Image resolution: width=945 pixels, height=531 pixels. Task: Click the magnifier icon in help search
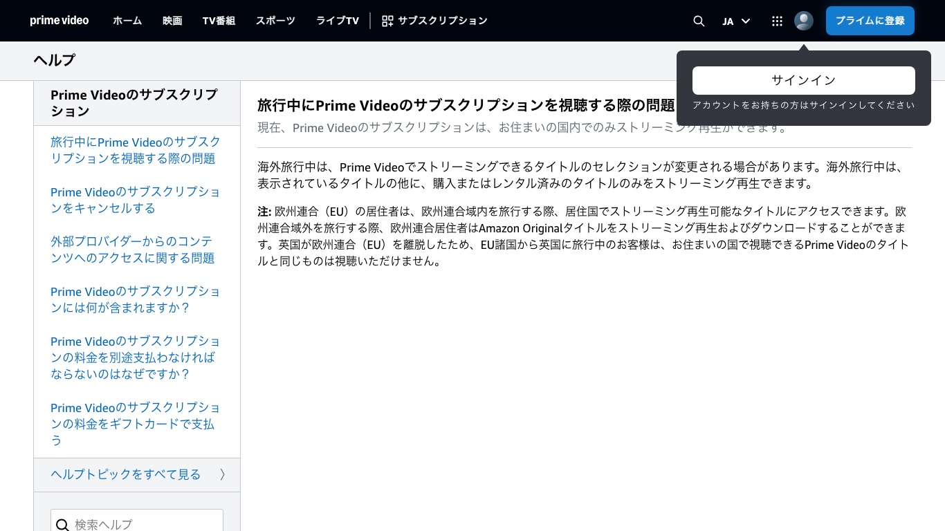62,525
